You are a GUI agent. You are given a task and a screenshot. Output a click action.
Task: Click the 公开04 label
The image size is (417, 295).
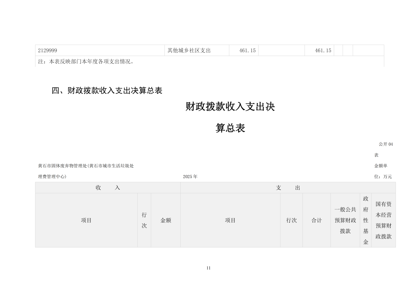pos(386,144)
